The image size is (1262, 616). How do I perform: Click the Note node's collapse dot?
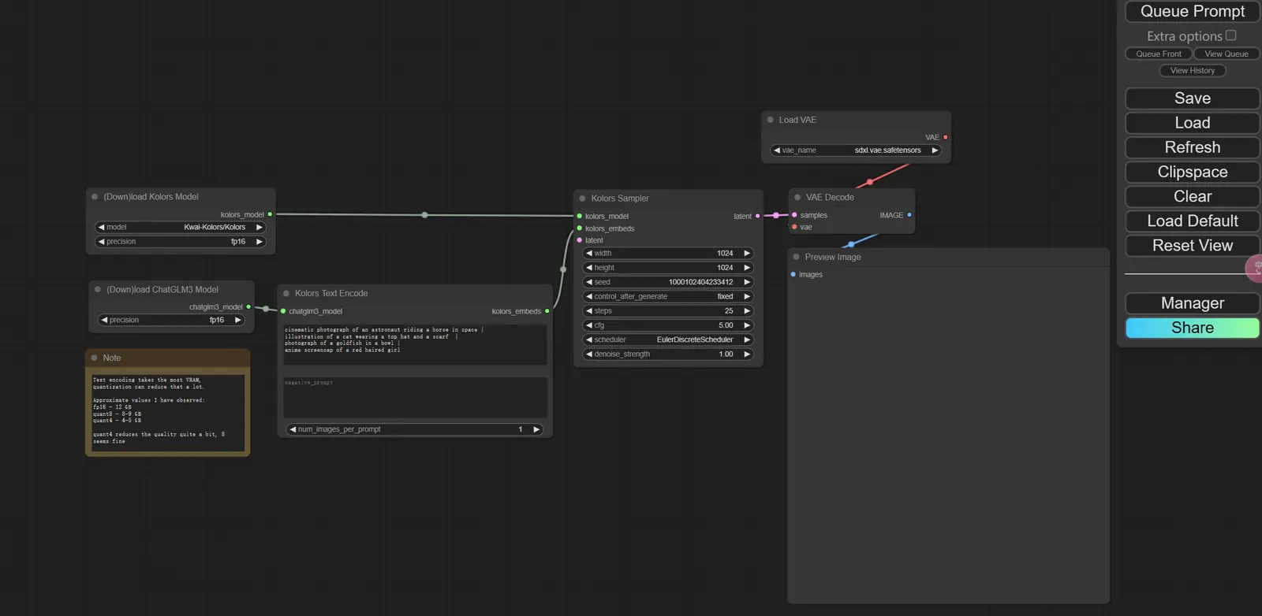tap(95, 358)
